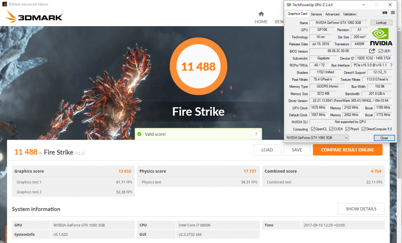The image size is (402, 243).
Task: Click the GPU-Z title bar app icon
Action: pos(289,5)
